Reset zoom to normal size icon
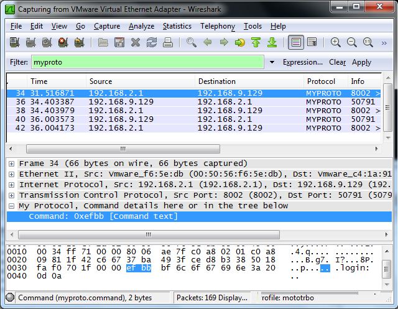 [368, 42]
